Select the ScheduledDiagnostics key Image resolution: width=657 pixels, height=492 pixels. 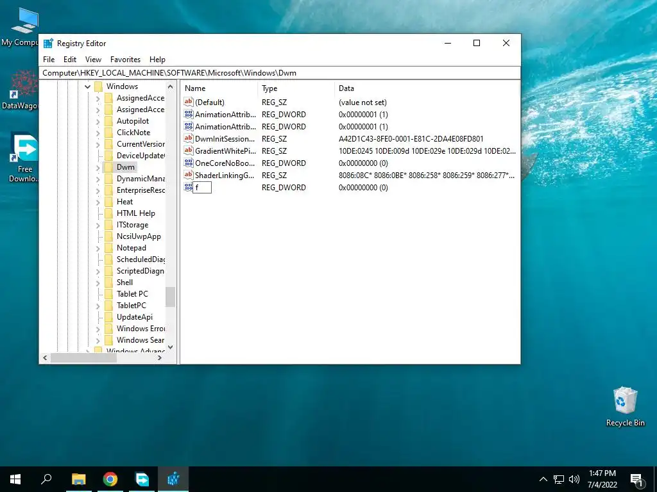click(141, 259)
